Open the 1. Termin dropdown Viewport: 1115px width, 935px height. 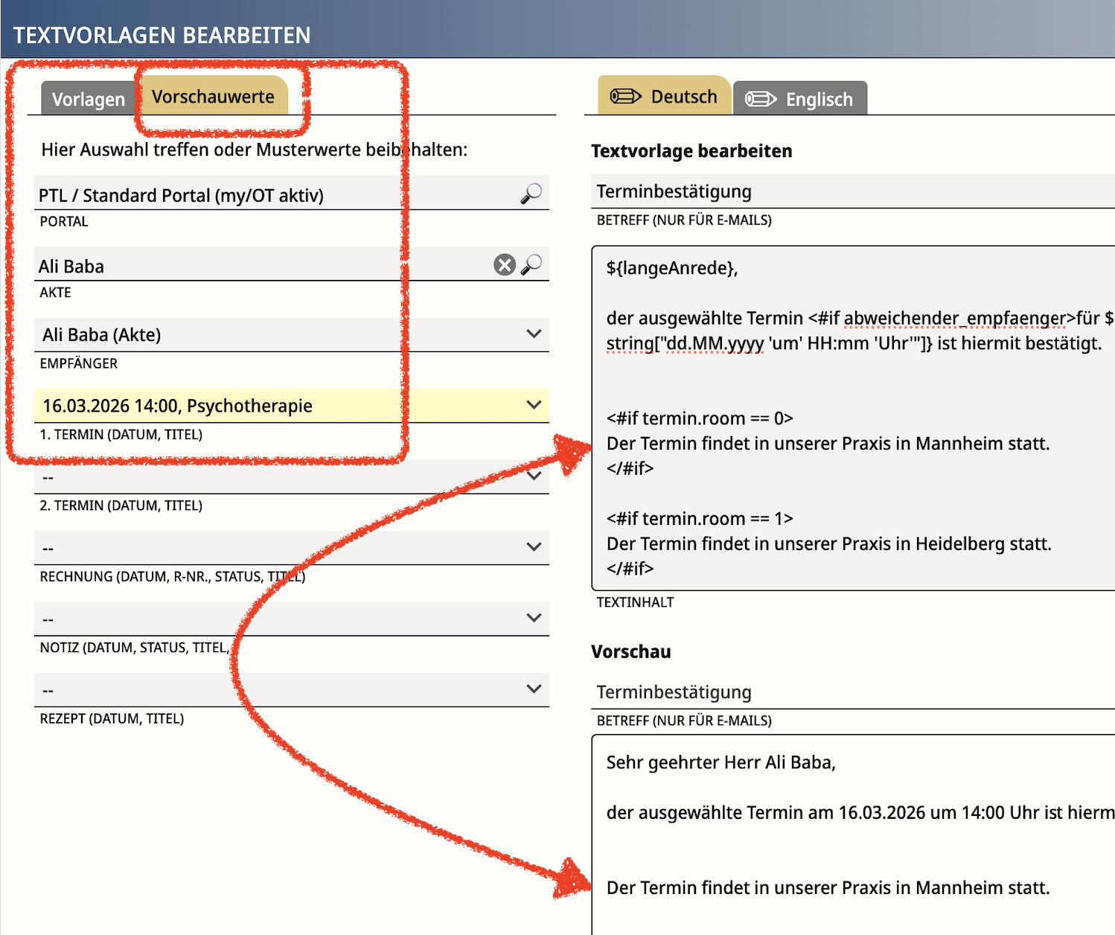[534, 405]
